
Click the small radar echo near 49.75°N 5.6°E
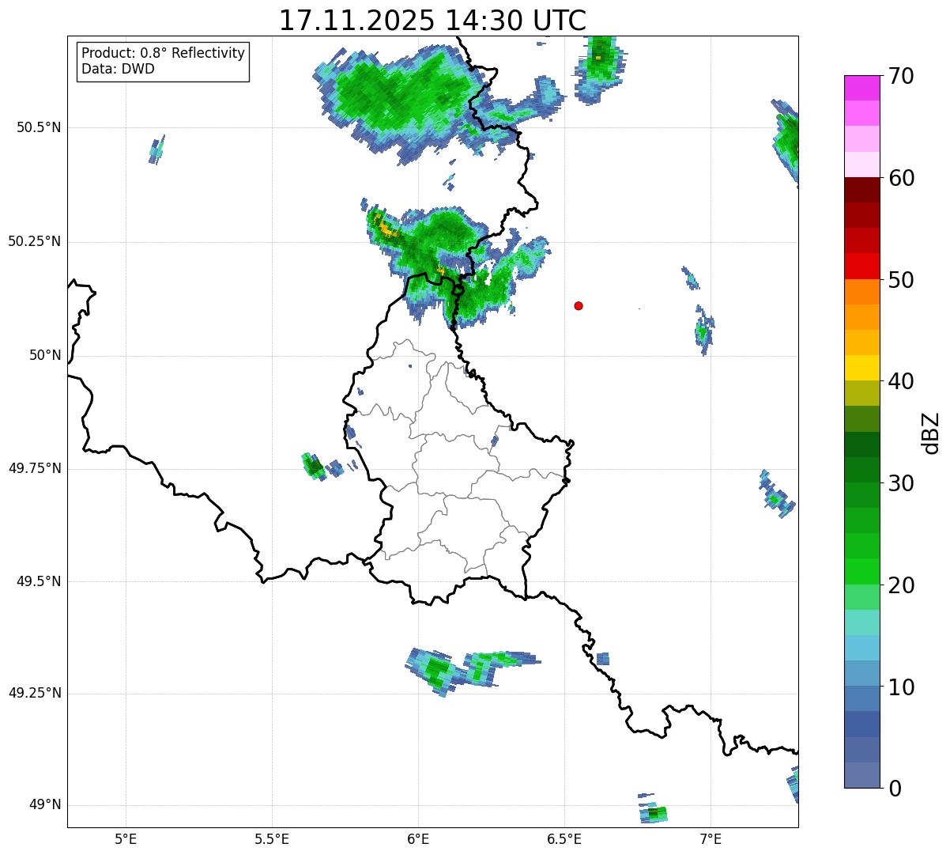[315, 467]
